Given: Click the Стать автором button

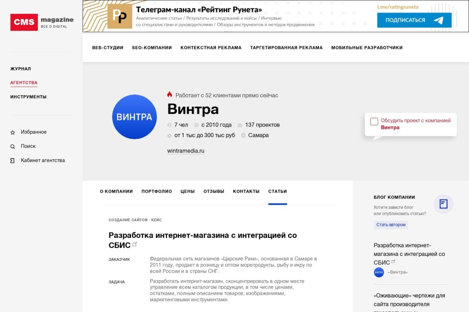Looking at the screenshot, I should click(391, 224).
